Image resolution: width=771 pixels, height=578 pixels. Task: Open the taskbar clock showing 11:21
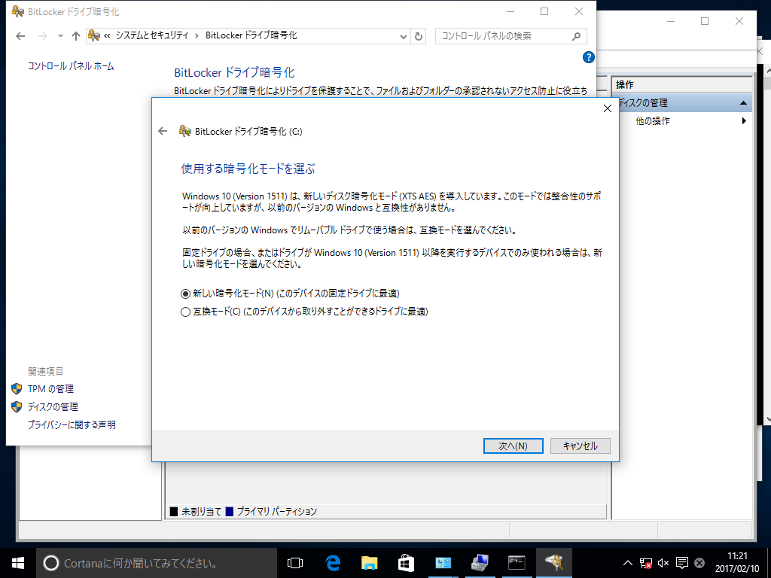click(736, 563)
